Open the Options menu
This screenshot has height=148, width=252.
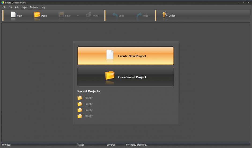click(34, 7)
